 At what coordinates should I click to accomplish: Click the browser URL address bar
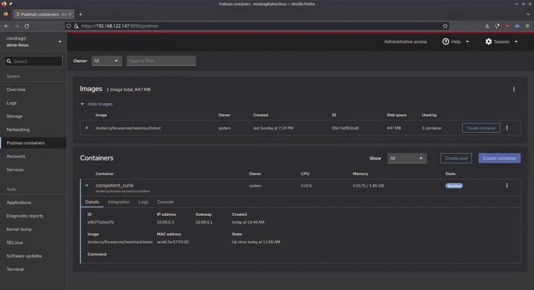257,26
